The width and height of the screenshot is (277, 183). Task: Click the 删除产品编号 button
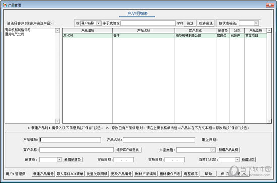tap(146, 174)
